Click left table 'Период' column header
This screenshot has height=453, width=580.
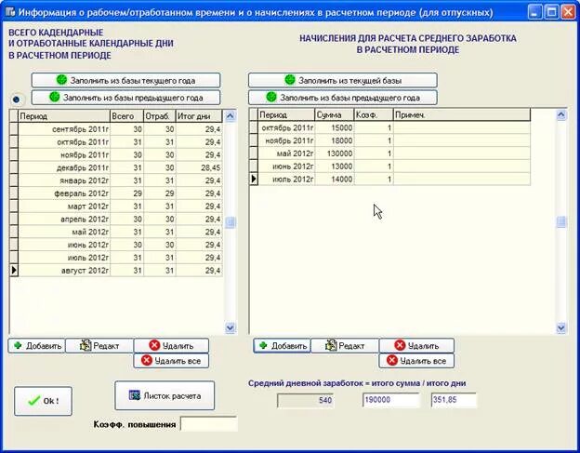[64, 116]
